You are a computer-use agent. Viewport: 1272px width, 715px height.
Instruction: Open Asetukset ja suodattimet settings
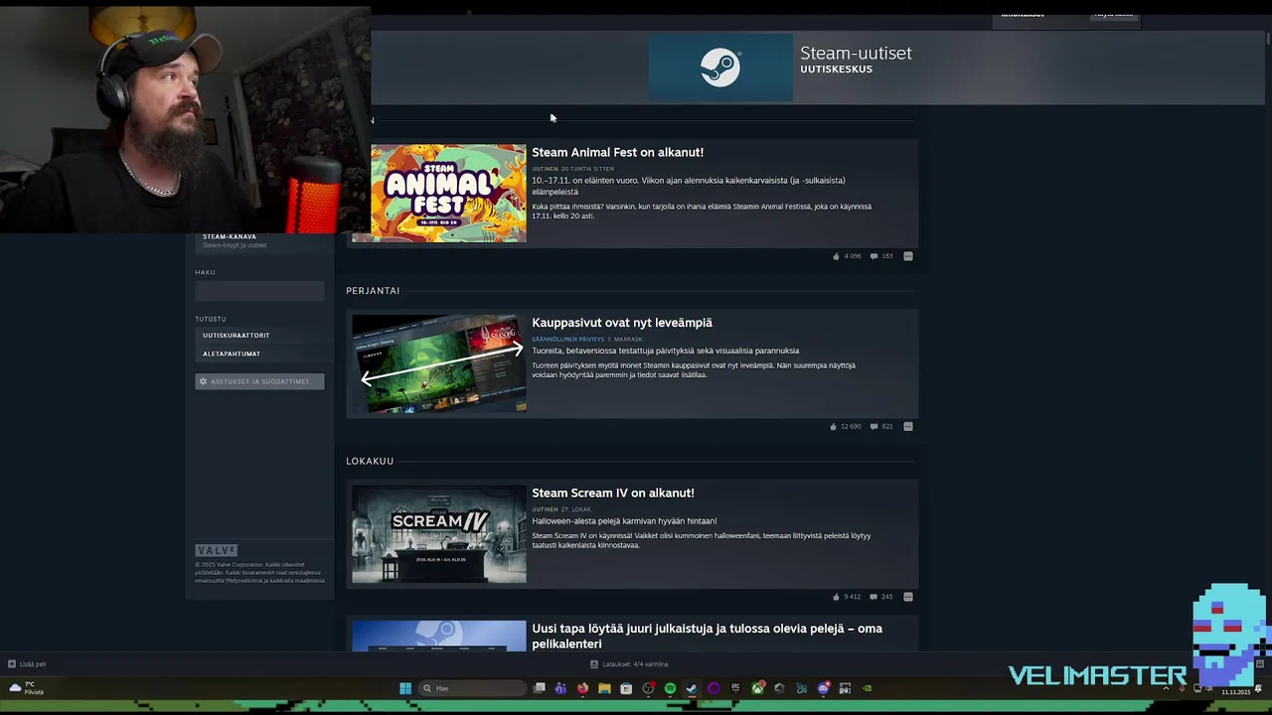click(259, 381)
